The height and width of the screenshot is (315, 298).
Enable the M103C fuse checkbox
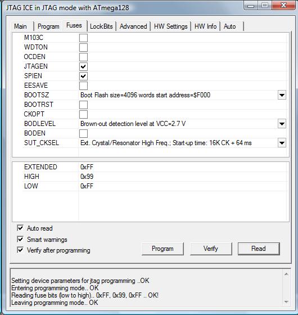point(83,38)
